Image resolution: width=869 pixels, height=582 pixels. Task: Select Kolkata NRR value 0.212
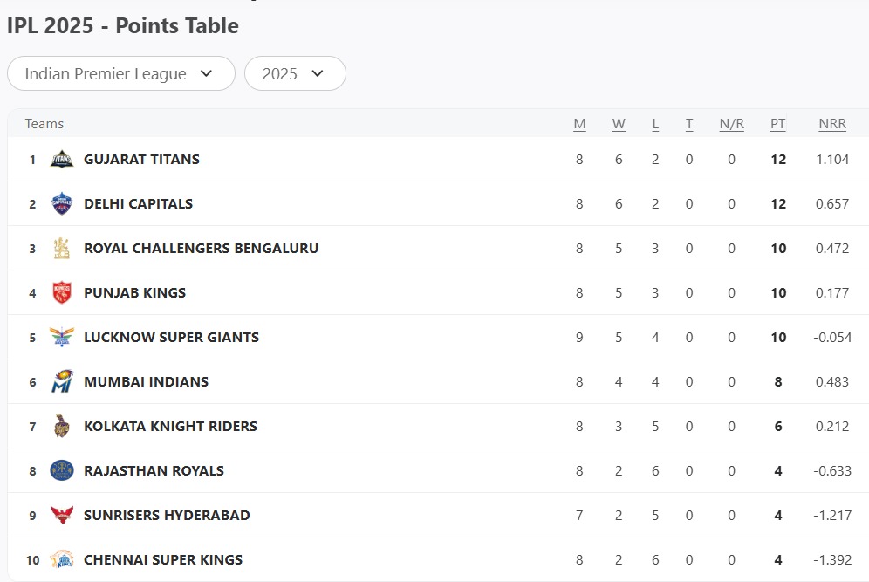click(832, 426)
